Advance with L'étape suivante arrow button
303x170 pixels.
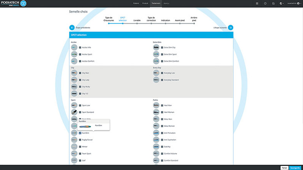pyautogui.click(x=231, y=27)
